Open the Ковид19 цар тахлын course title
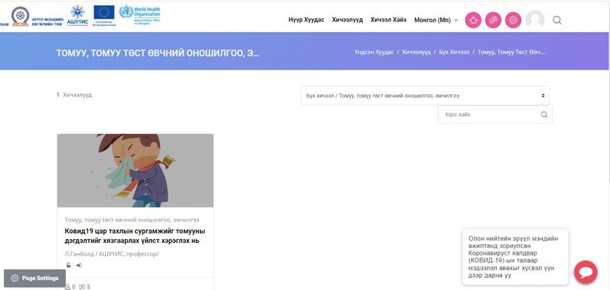The image size is (610, 290). 135,236
